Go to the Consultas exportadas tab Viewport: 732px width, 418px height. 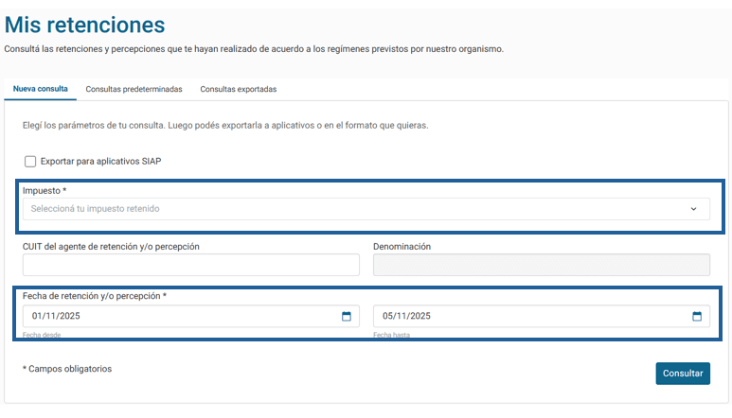pos(238,89)
